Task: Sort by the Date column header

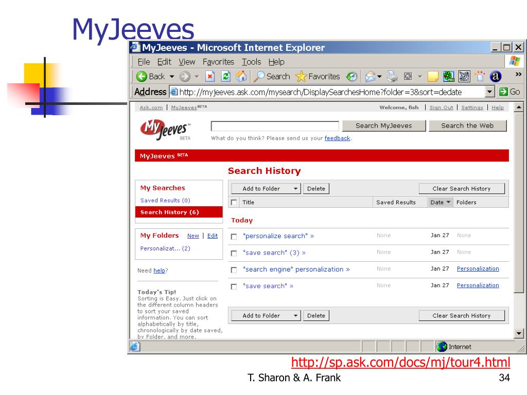Action: (440, 202)
